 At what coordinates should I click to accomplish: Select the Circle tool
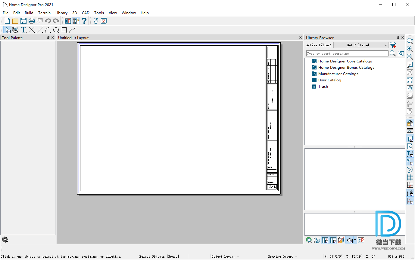pyautogui.click(x=56, y=30)
